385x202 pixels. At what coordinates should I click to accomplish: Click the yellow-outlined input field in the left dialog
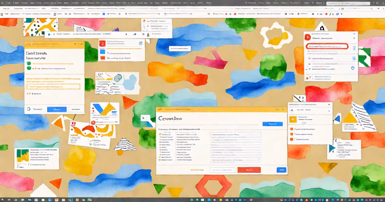point(53,87)
